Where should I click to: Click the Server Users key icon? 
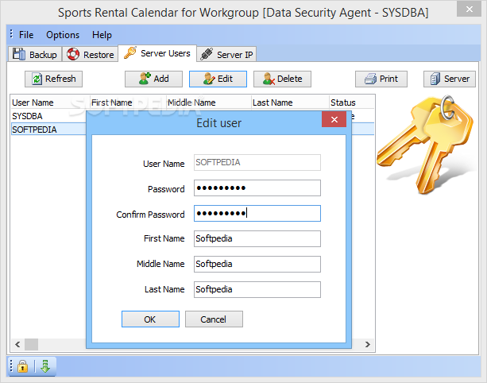click(130, 52)
